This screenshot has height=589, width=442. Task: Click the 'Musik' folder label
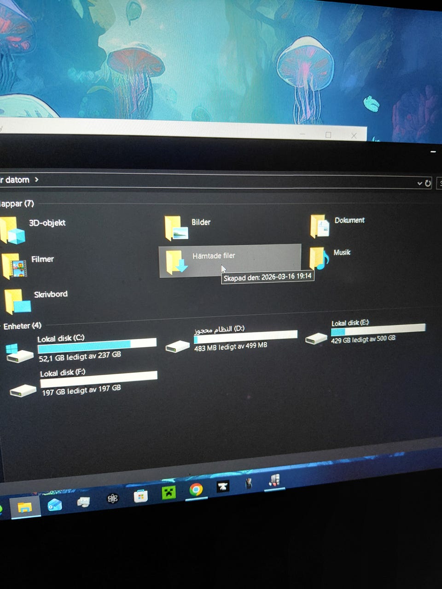[x=342, y=253]
